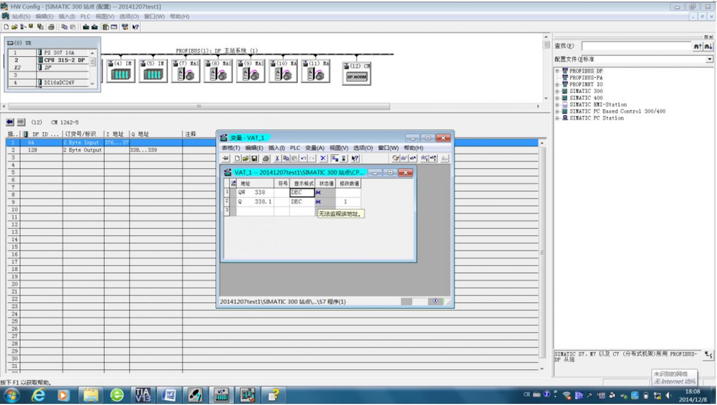The height and width of the screenshot is (405, 717).
Task: Select the drive slave station (7)
Action: pyautogui.click(x=185, y=71)
